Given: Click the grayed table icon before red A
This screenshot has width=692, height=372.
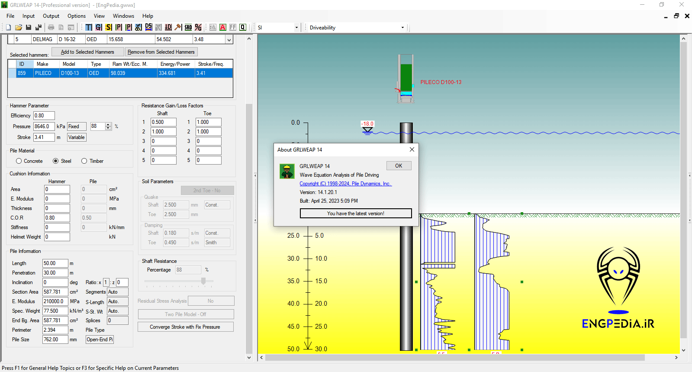Looking at the screenshot, I should pyautogui.click(x=213, y=27).
